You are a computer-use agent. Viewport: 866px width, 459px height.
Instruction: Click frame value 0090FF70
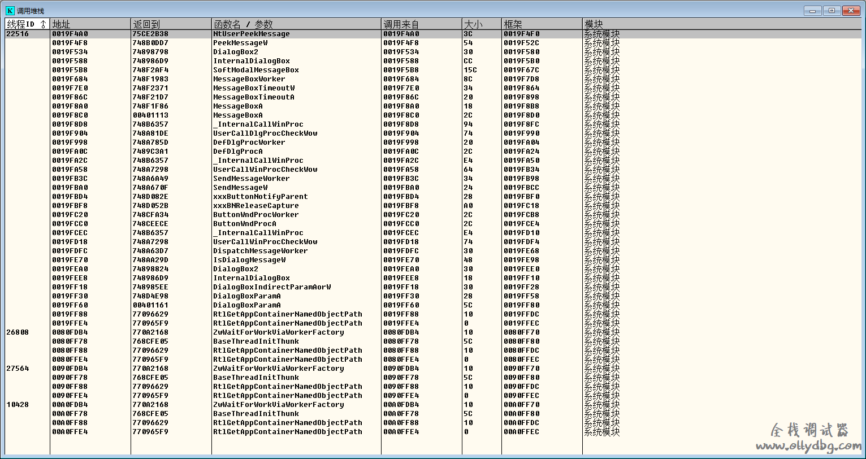tap(522, 369)
